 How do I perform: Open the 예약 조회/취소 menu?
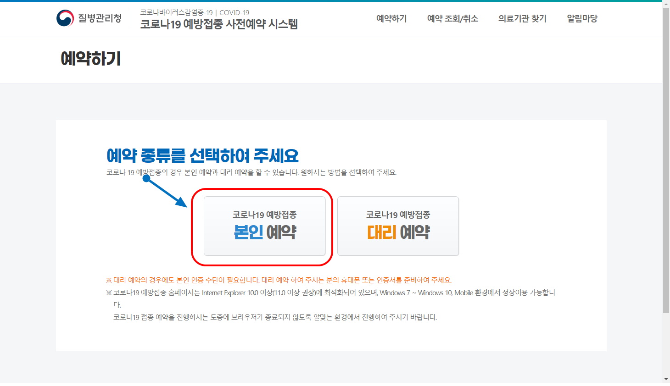click(x=452, y=19)
